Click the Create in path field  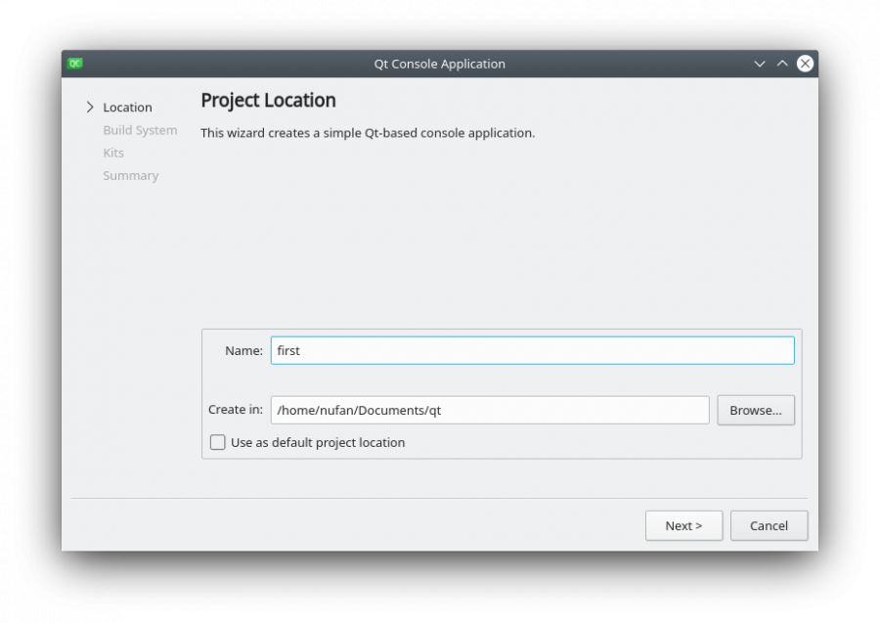pyautogui.click(x=489, y=410)
